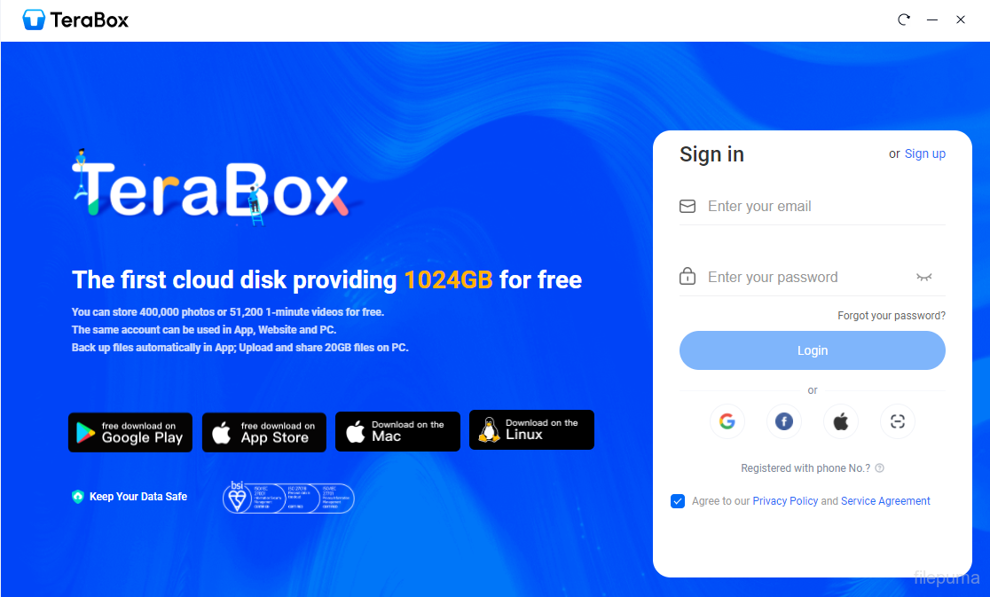Sign in with the Google icon

click(x=727, y=421)
